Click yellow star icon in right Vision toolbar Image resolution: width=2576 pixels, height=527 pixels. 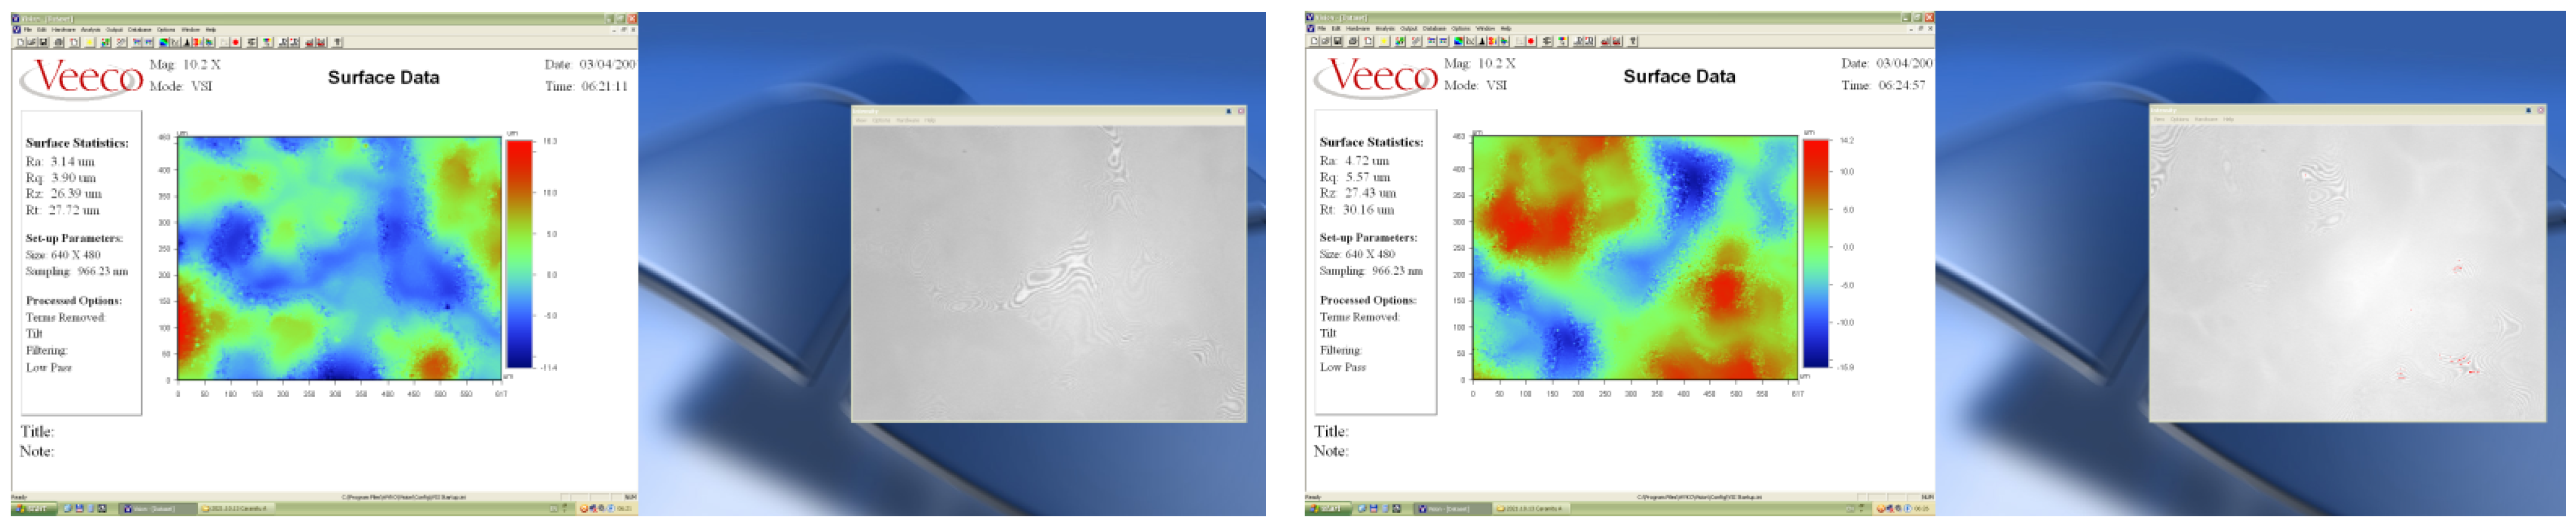coord(1384,41)
